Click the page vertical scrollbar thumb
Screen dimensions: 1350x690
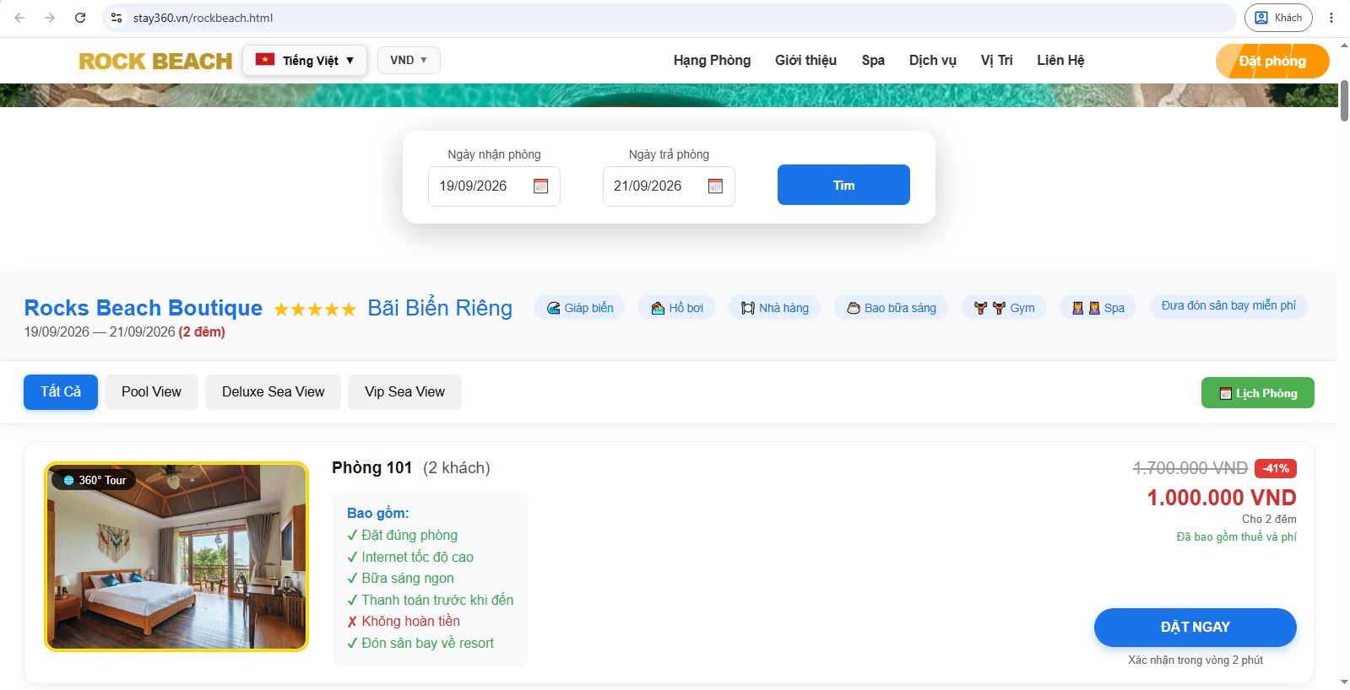point(1344,102)
